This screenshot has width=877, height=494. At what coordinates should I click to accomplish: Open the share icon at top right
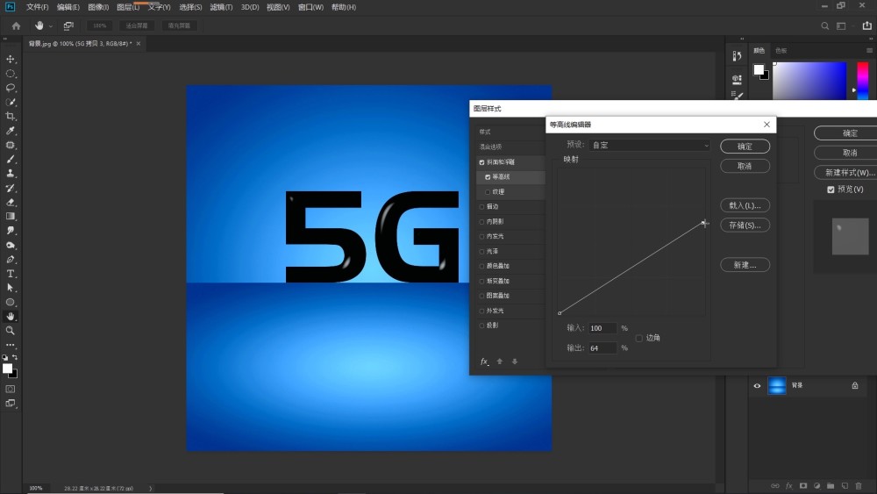867,25
